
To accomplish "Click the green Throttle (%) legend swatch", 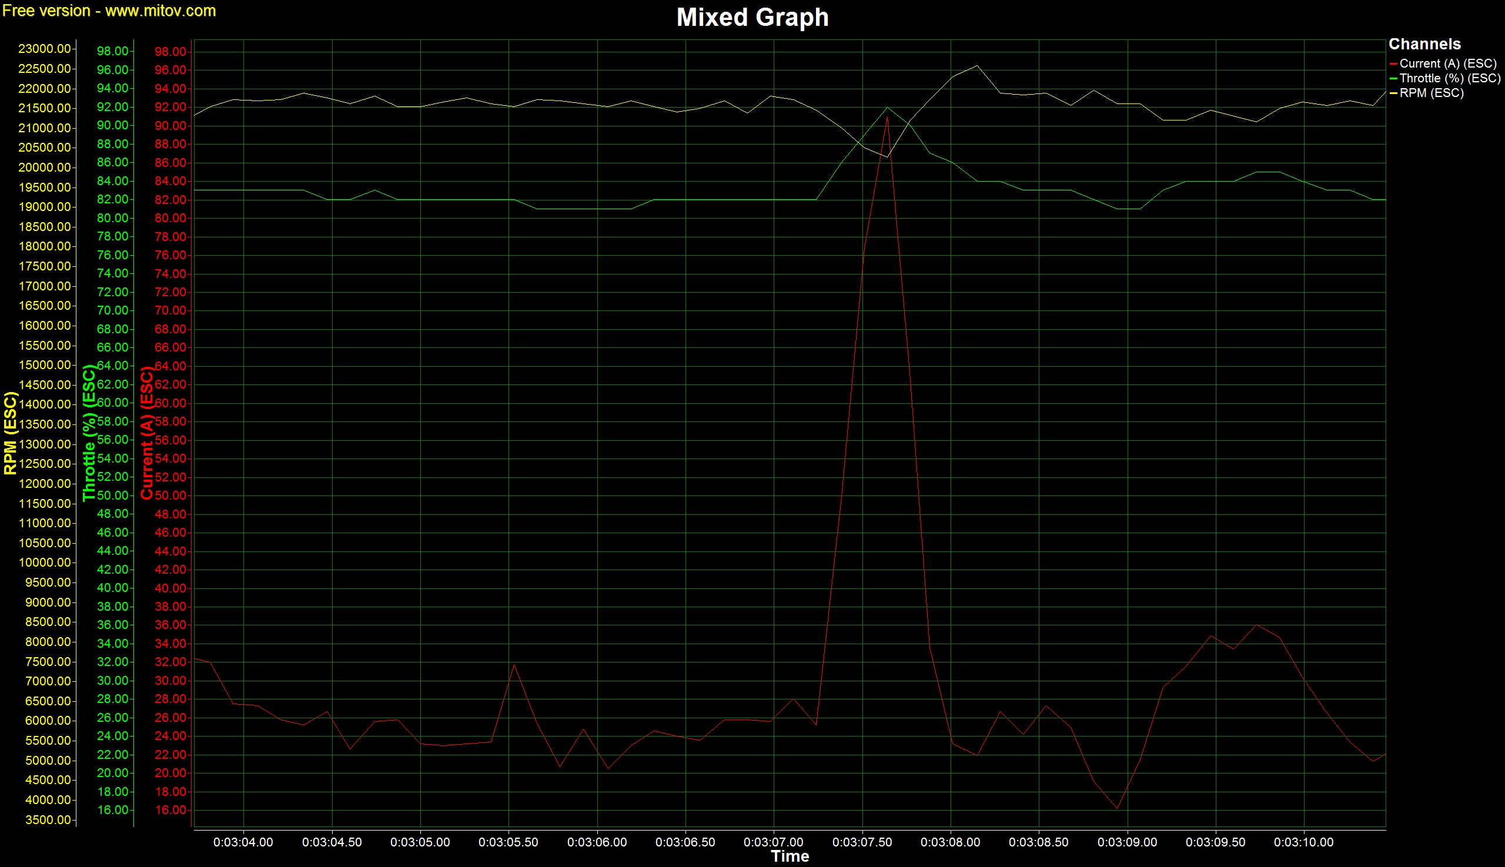I will tap(1393, 79).
